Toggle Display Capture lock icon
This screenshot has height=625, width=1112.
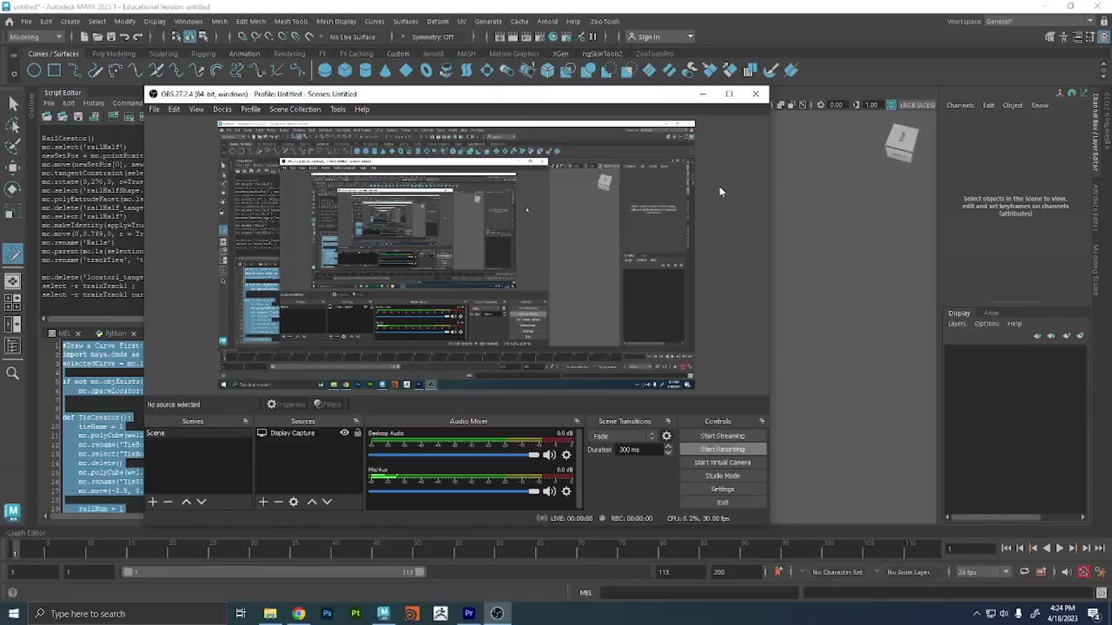click(x=357, y=433)
